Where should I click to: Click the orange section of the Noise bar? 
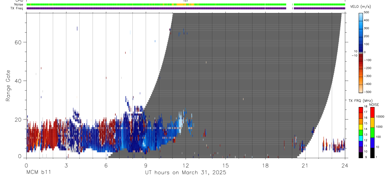(x=183, y=4)
